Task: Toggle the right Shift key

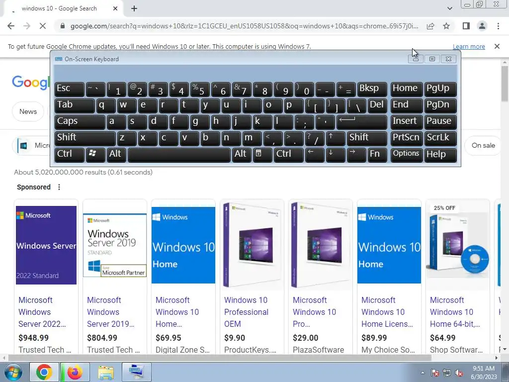Action: click(x=367, y=138)
